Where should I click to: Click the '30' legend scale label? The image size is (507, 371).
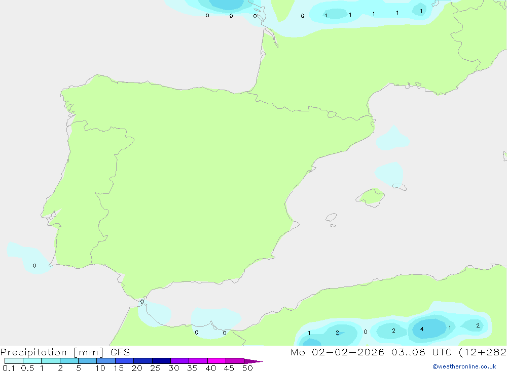pyautogui.click(x=174, y=368)
